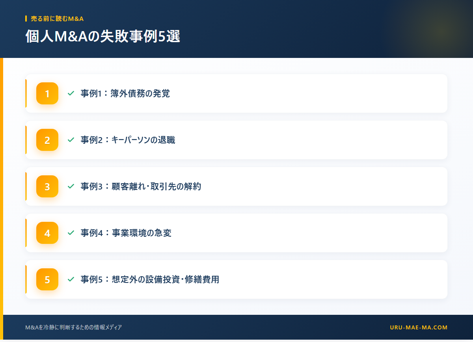Click the orange number 2 badge
This screenshot has height=342, width=473.
click(x=47, y=140)
